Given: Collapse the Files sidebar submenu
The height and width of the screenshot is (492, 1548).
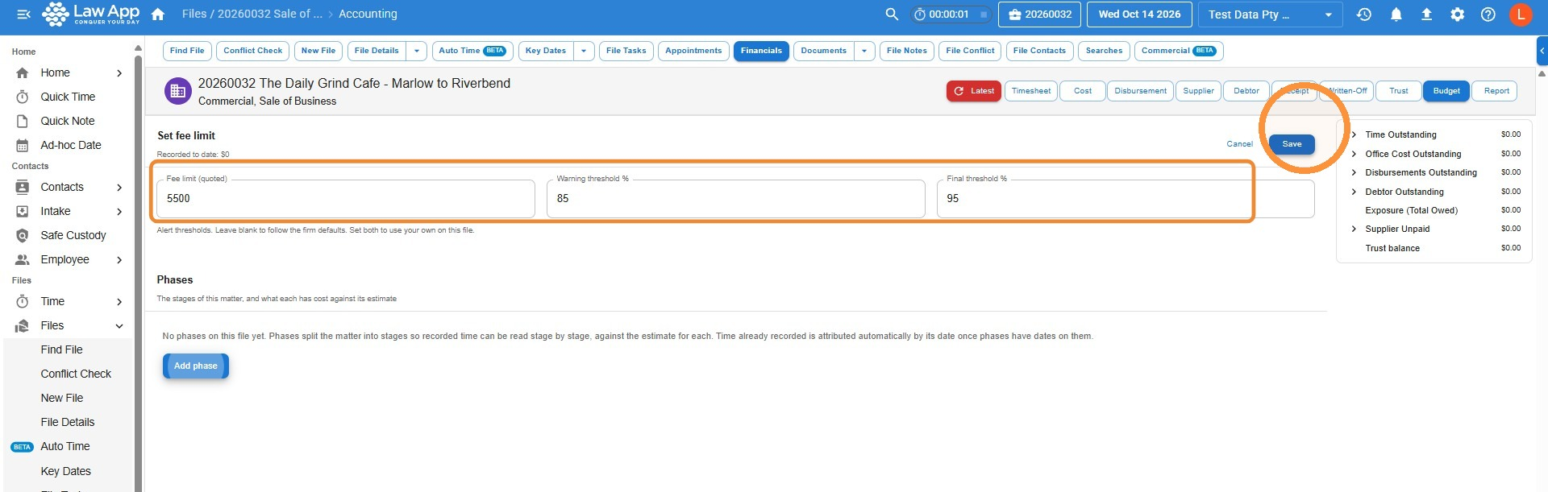Looking at the screenshot, I should tap(119, 325).
